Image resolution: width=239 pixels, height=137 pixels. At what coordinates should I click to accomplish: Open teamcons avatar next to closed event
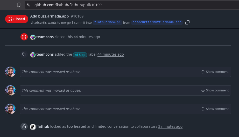tap(33, 37)
